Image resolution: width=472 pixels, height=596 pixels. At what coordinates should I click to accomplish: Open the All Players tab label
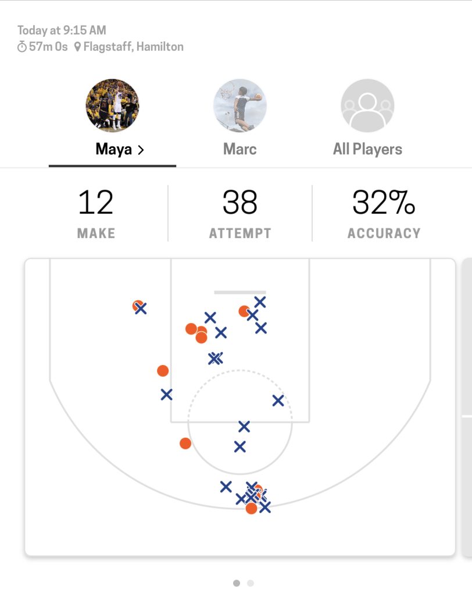tap(367, 149)
